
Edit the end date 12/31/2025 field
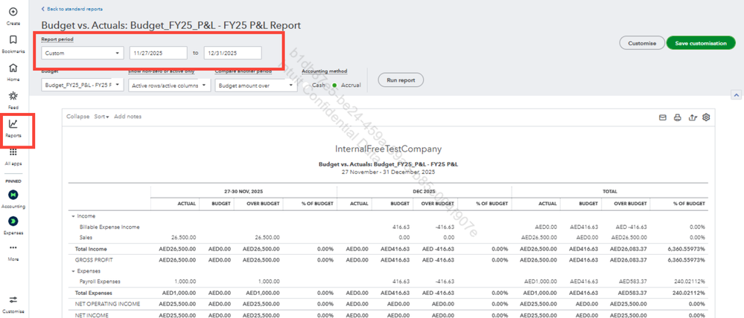pyautogui.click(x=232, y=53)
